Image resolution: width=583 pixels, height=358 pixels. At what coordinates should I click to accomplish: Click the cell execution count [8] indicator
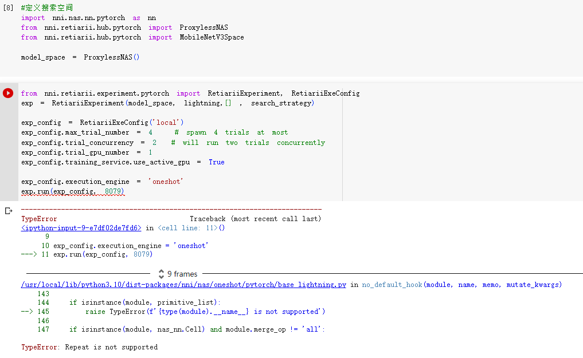[x=7, y=7]
